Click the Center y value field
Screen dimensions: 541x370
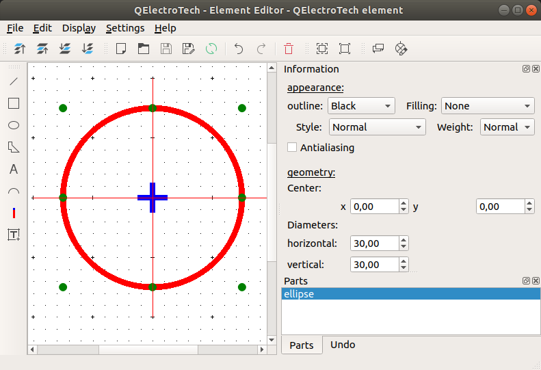point(501,207)
